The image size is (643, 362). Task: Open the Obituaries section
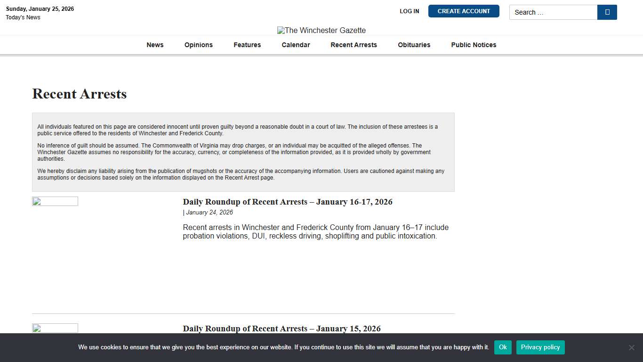click(414, 45)
